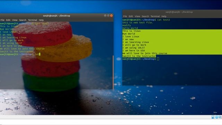Viewport: 222px width, 125px height.
Task: Click highlighted "This is linux" in right terminal
Action: pyautogui.click(x=131, y=31)
